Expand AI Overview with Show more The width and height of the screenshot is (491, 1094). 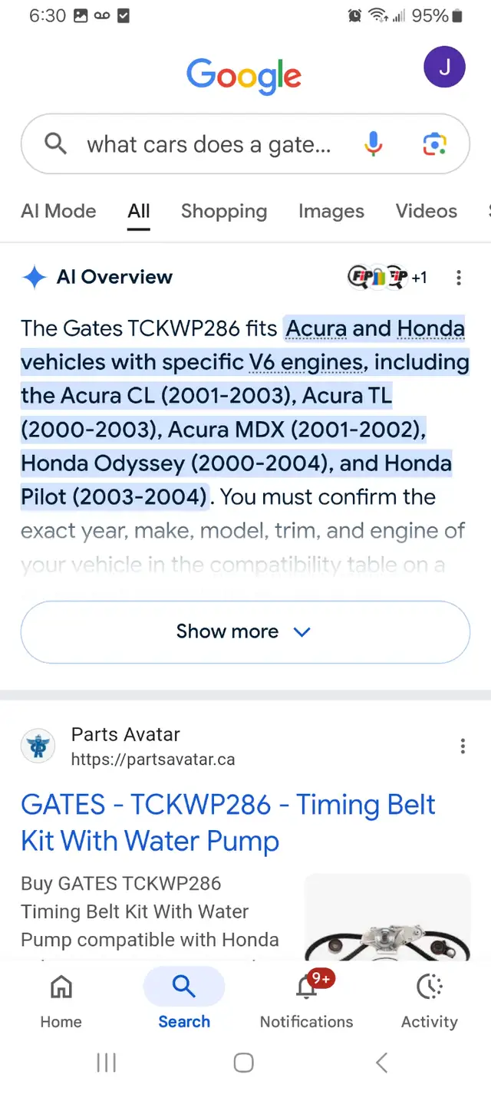click(x=245, y=631)
